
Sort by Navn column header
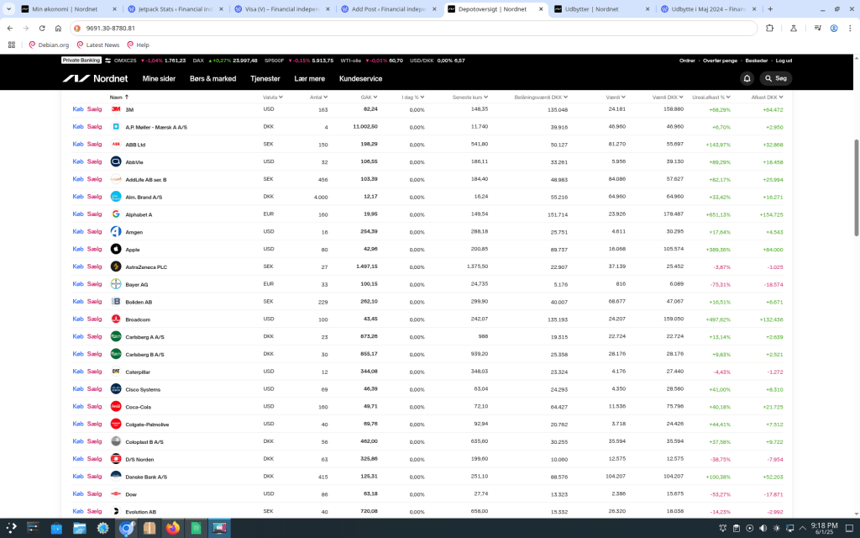[x=118, y=97]
